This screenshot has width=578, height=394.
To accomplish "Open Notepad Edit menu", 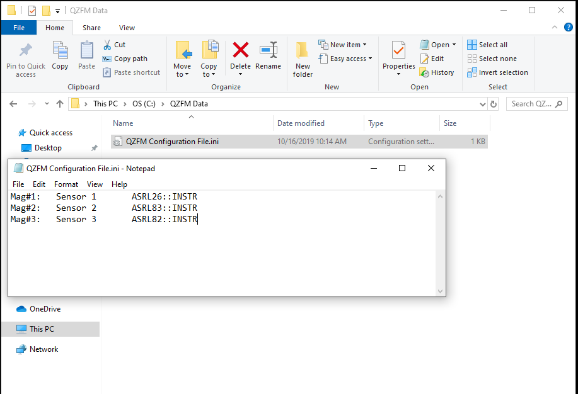I will pos(38,184).
